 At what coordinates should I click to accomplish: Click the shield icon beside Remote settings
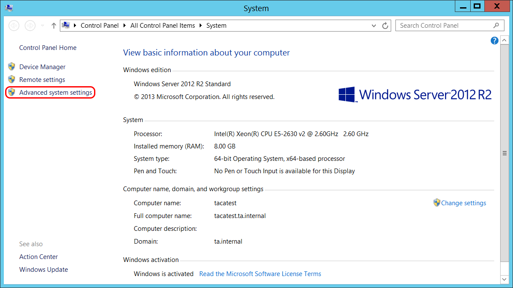(12, 80)
